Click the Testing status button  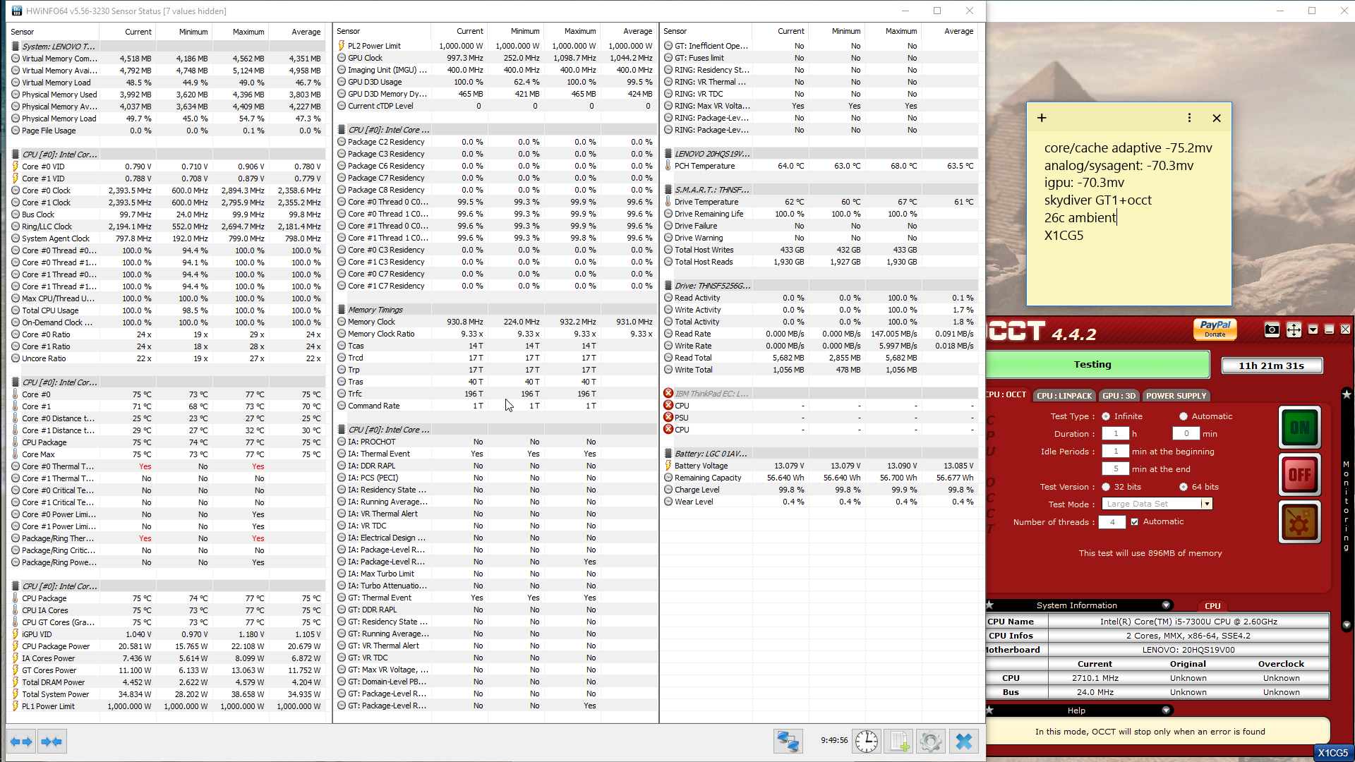pyautogui.click(x=1097, y=365)
